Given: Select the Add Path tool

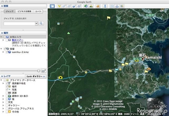Looking at the screenshot, I should [x=69, y=6].
